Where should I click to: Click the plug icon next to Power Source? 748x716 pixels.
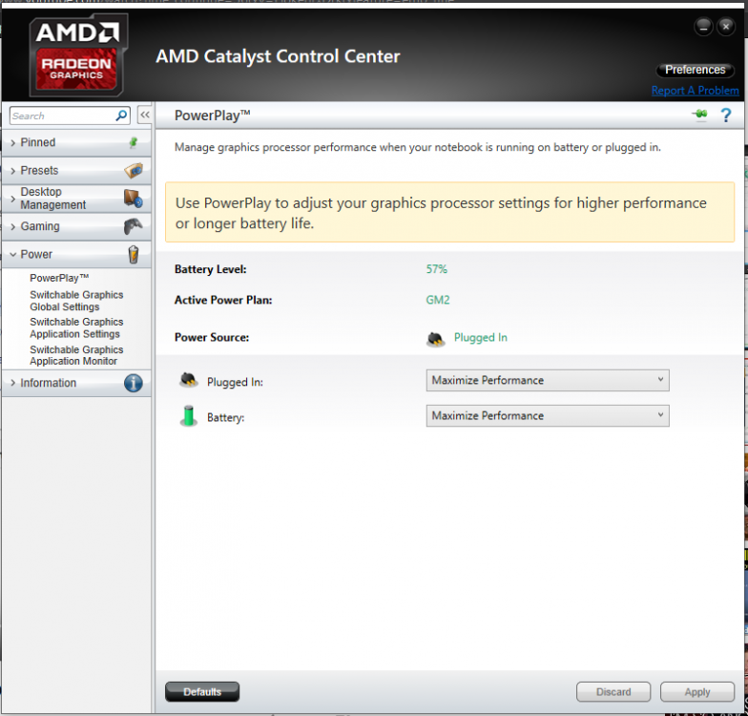(x=435, y=339)
